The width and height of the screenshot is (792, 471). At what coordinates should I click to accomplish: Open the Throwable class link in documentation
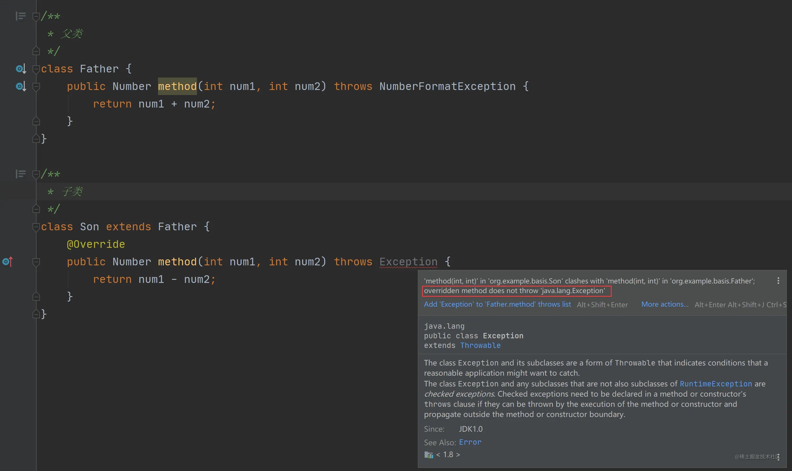(x=480, y=345)
